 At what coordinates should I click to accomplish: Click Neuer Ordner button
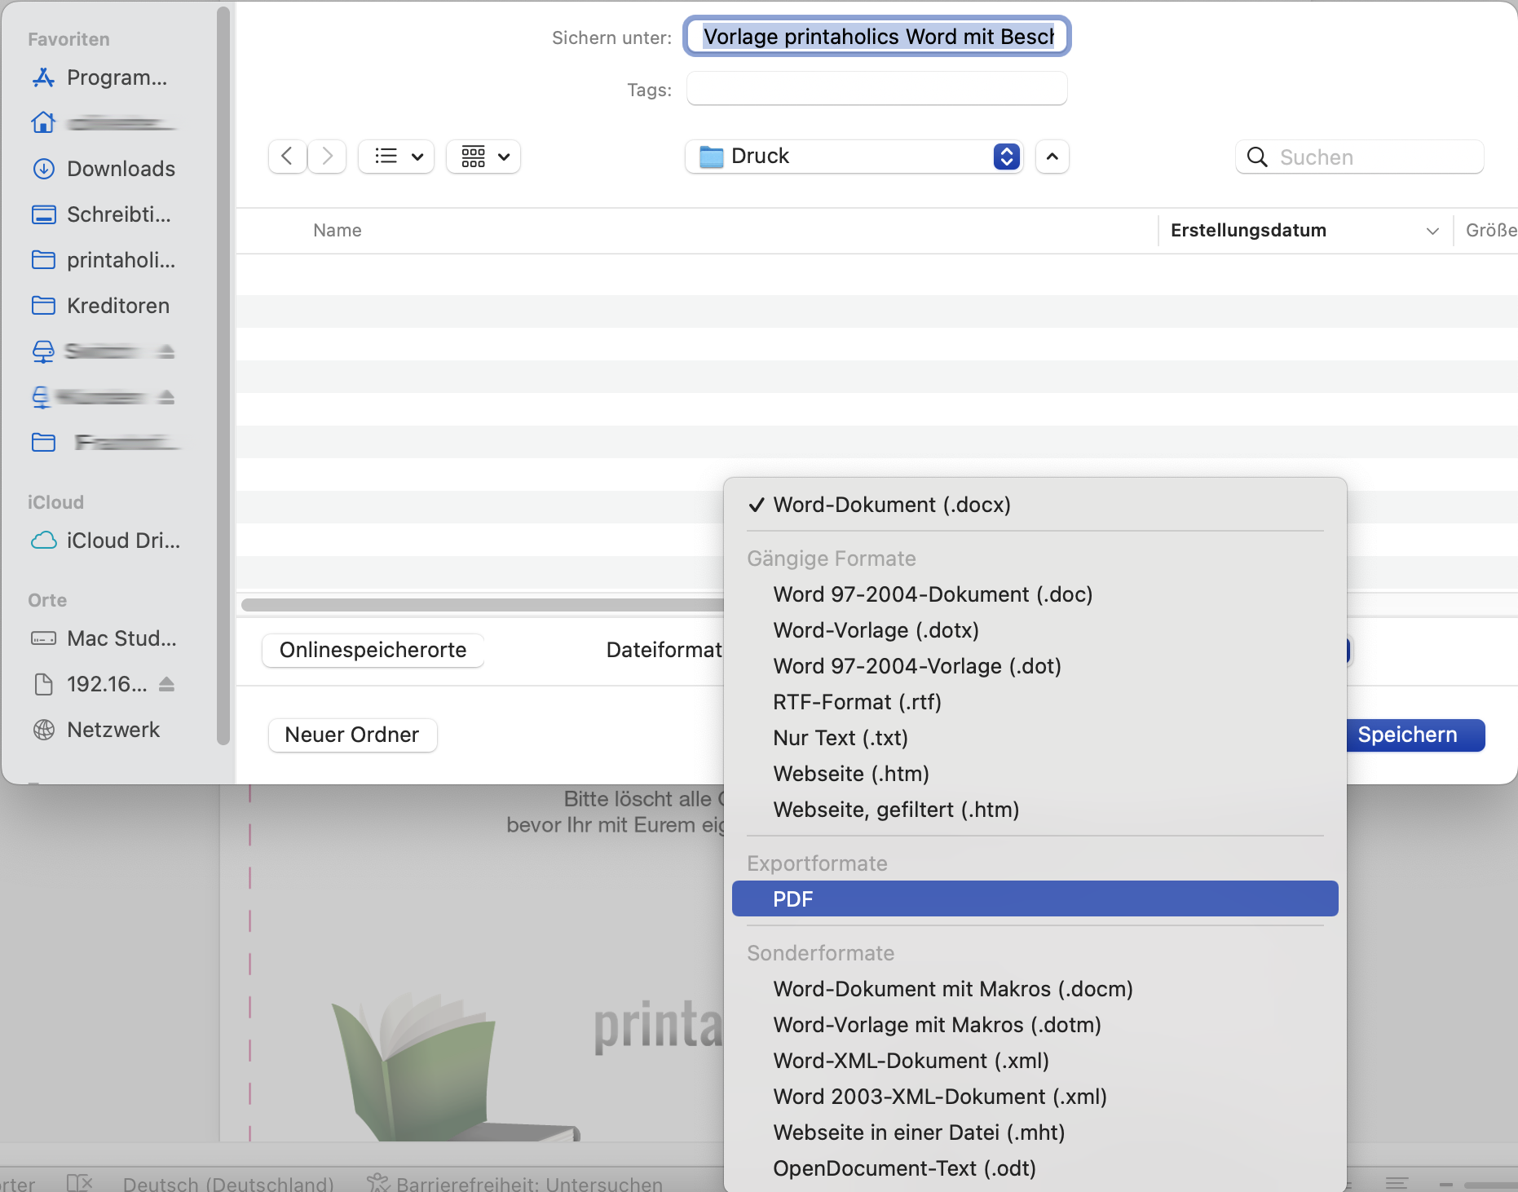(352, 735)
